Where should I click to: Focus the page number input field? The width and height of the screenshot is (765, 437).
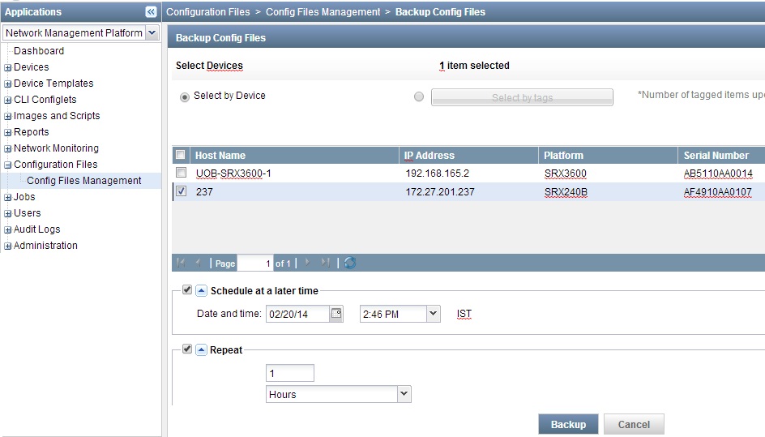pos(254,263)
